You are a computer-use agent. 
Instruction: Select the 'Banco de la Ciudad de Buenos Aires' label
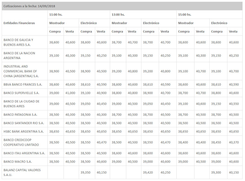click(21, 104)
